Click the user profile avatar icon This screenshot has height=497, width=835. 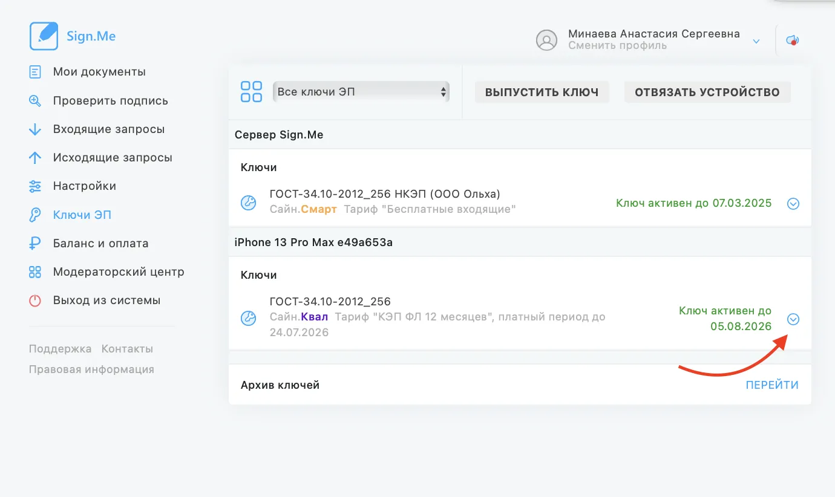click(546, 40)
